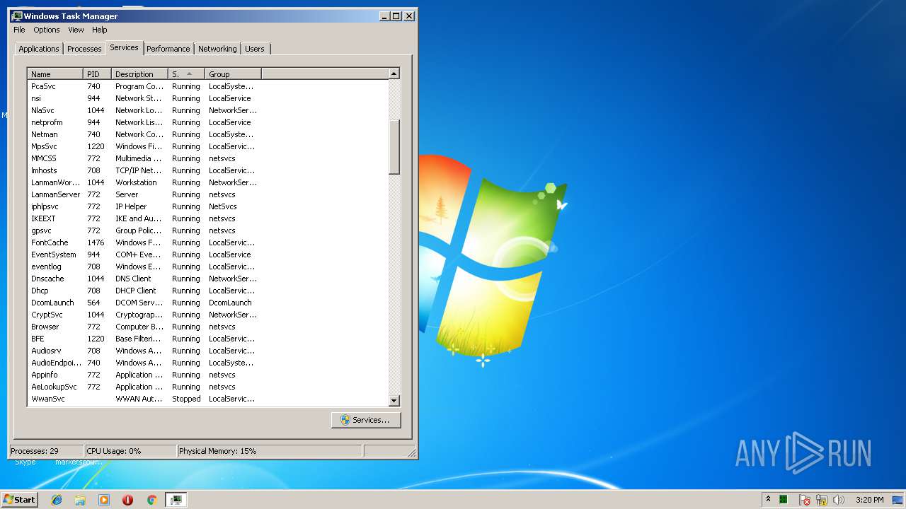Open the network status tray icon
The image size is (906, 509).
pyautogui.click(x=822, y=500)
